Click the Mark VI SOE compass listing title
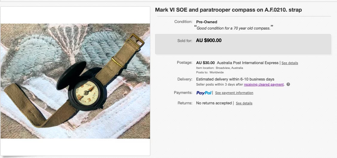 tap(228, 10)
